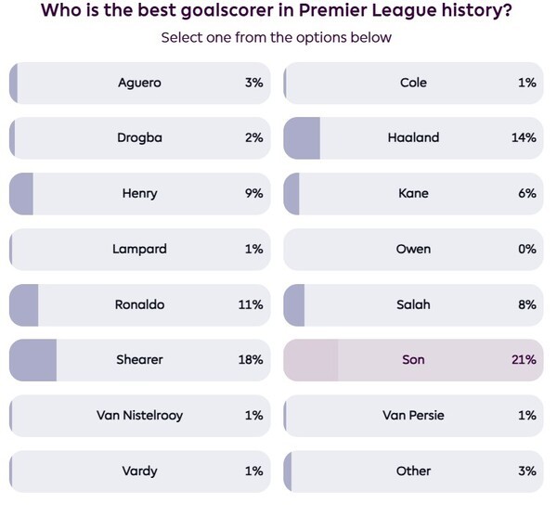Vote for Vardy
This screenshot has width=557, height=516.
click(x=139, y=471)
